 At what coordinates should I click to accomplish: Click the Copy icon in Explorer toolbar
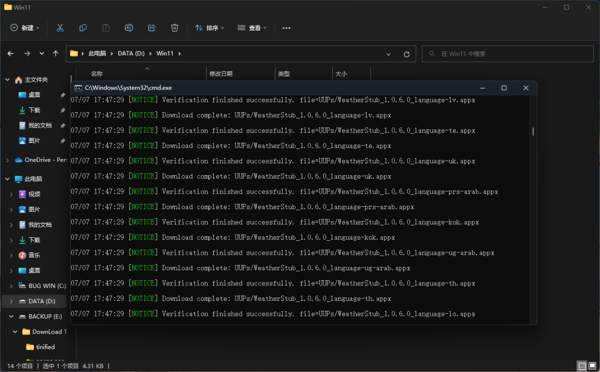tap(83, 28)
